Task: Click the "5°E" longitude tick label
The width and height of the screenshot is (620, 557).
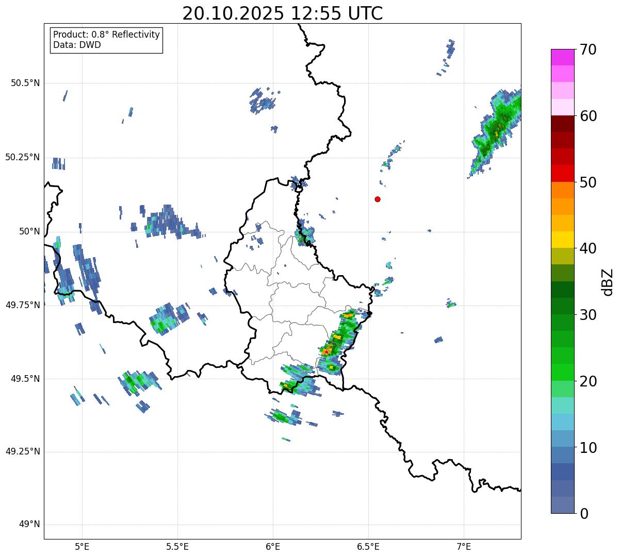Action: pyautogui.click(x=82, y=546)
